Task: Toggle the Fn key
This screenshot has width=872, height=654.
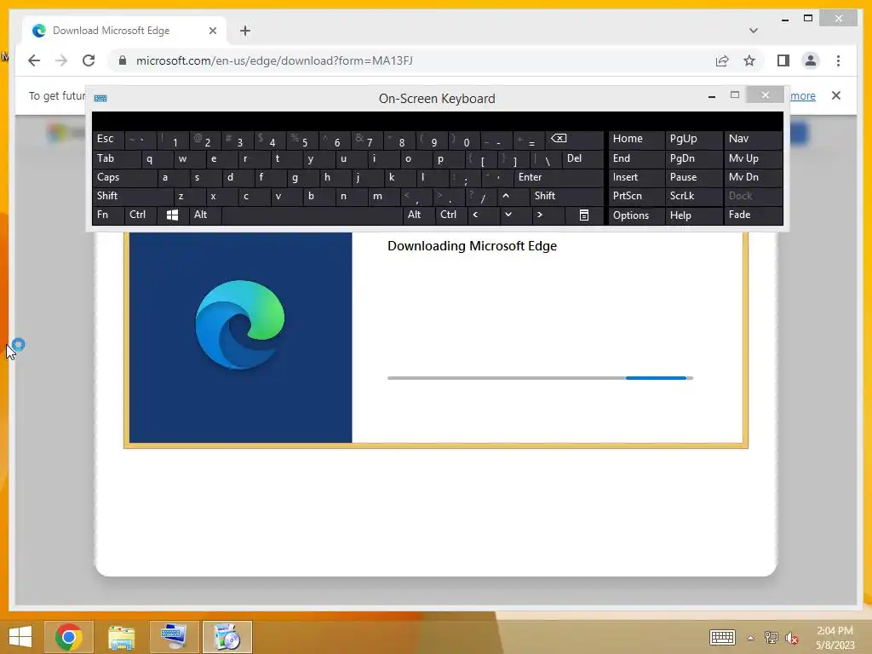Action: point(108,215)
